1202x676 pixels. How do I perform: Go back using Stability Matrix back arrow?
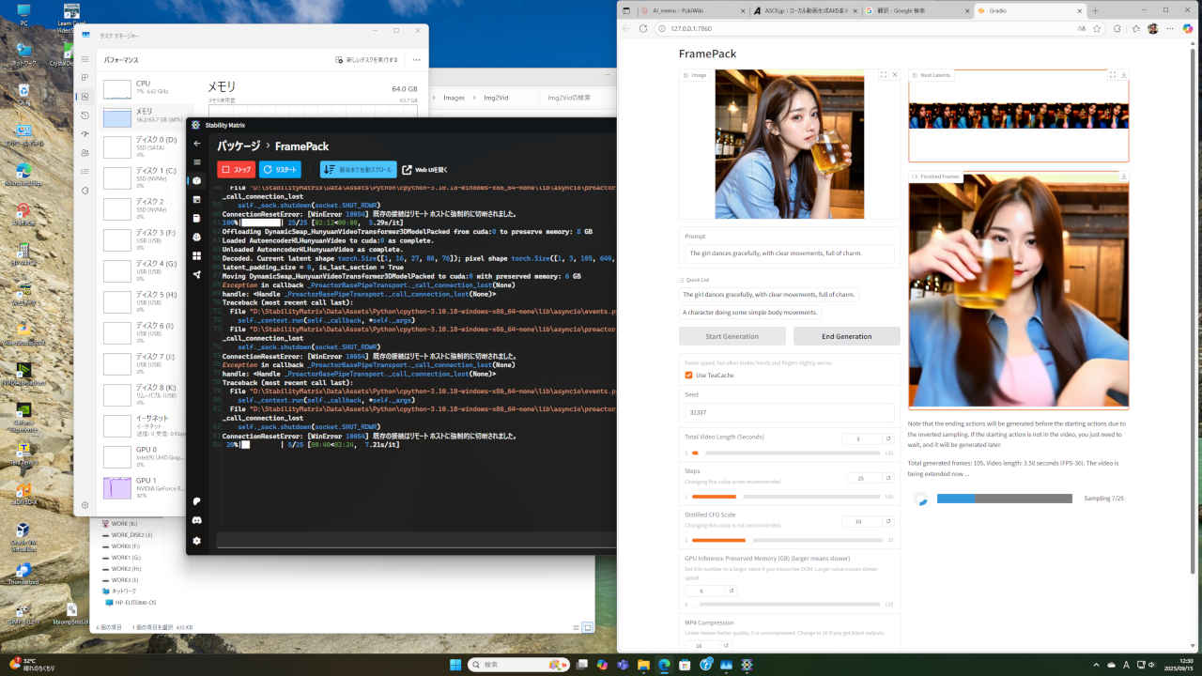click(196, 144)
